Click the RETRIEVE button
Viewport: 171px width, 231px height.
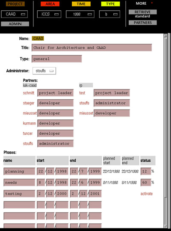[143, 12]
